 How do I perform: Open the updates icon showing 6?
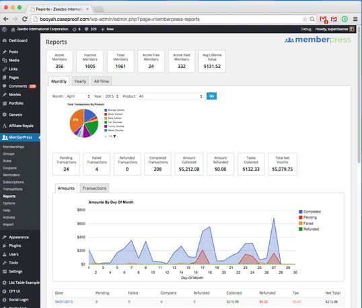point(77,30)
